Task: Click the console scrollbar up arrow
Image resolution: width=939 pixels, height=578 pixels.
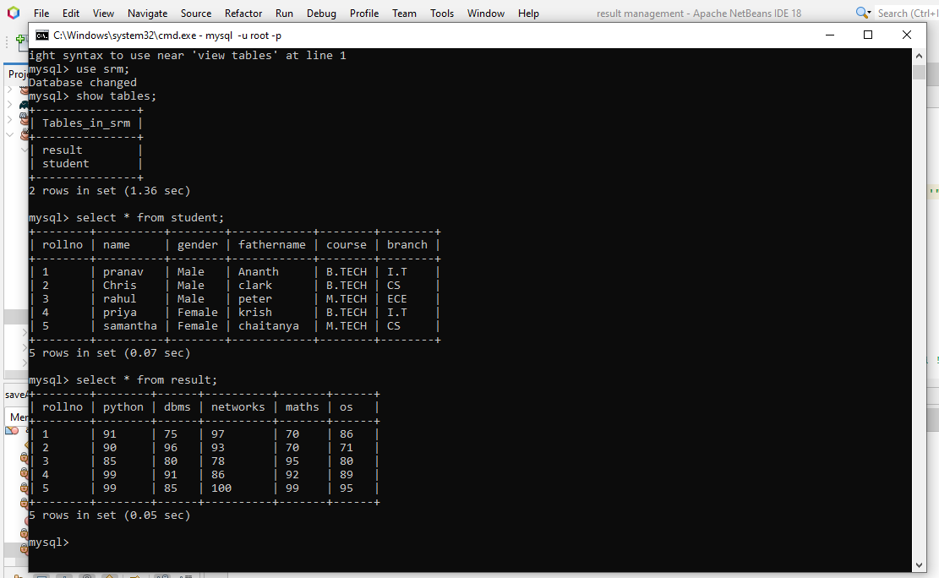Action: [920, 55]
